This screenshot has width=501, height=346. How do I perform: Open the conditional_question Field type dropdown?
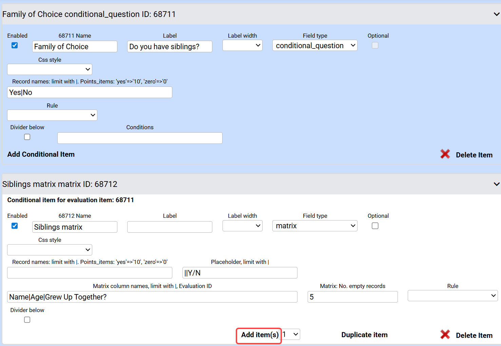[315, 45]
